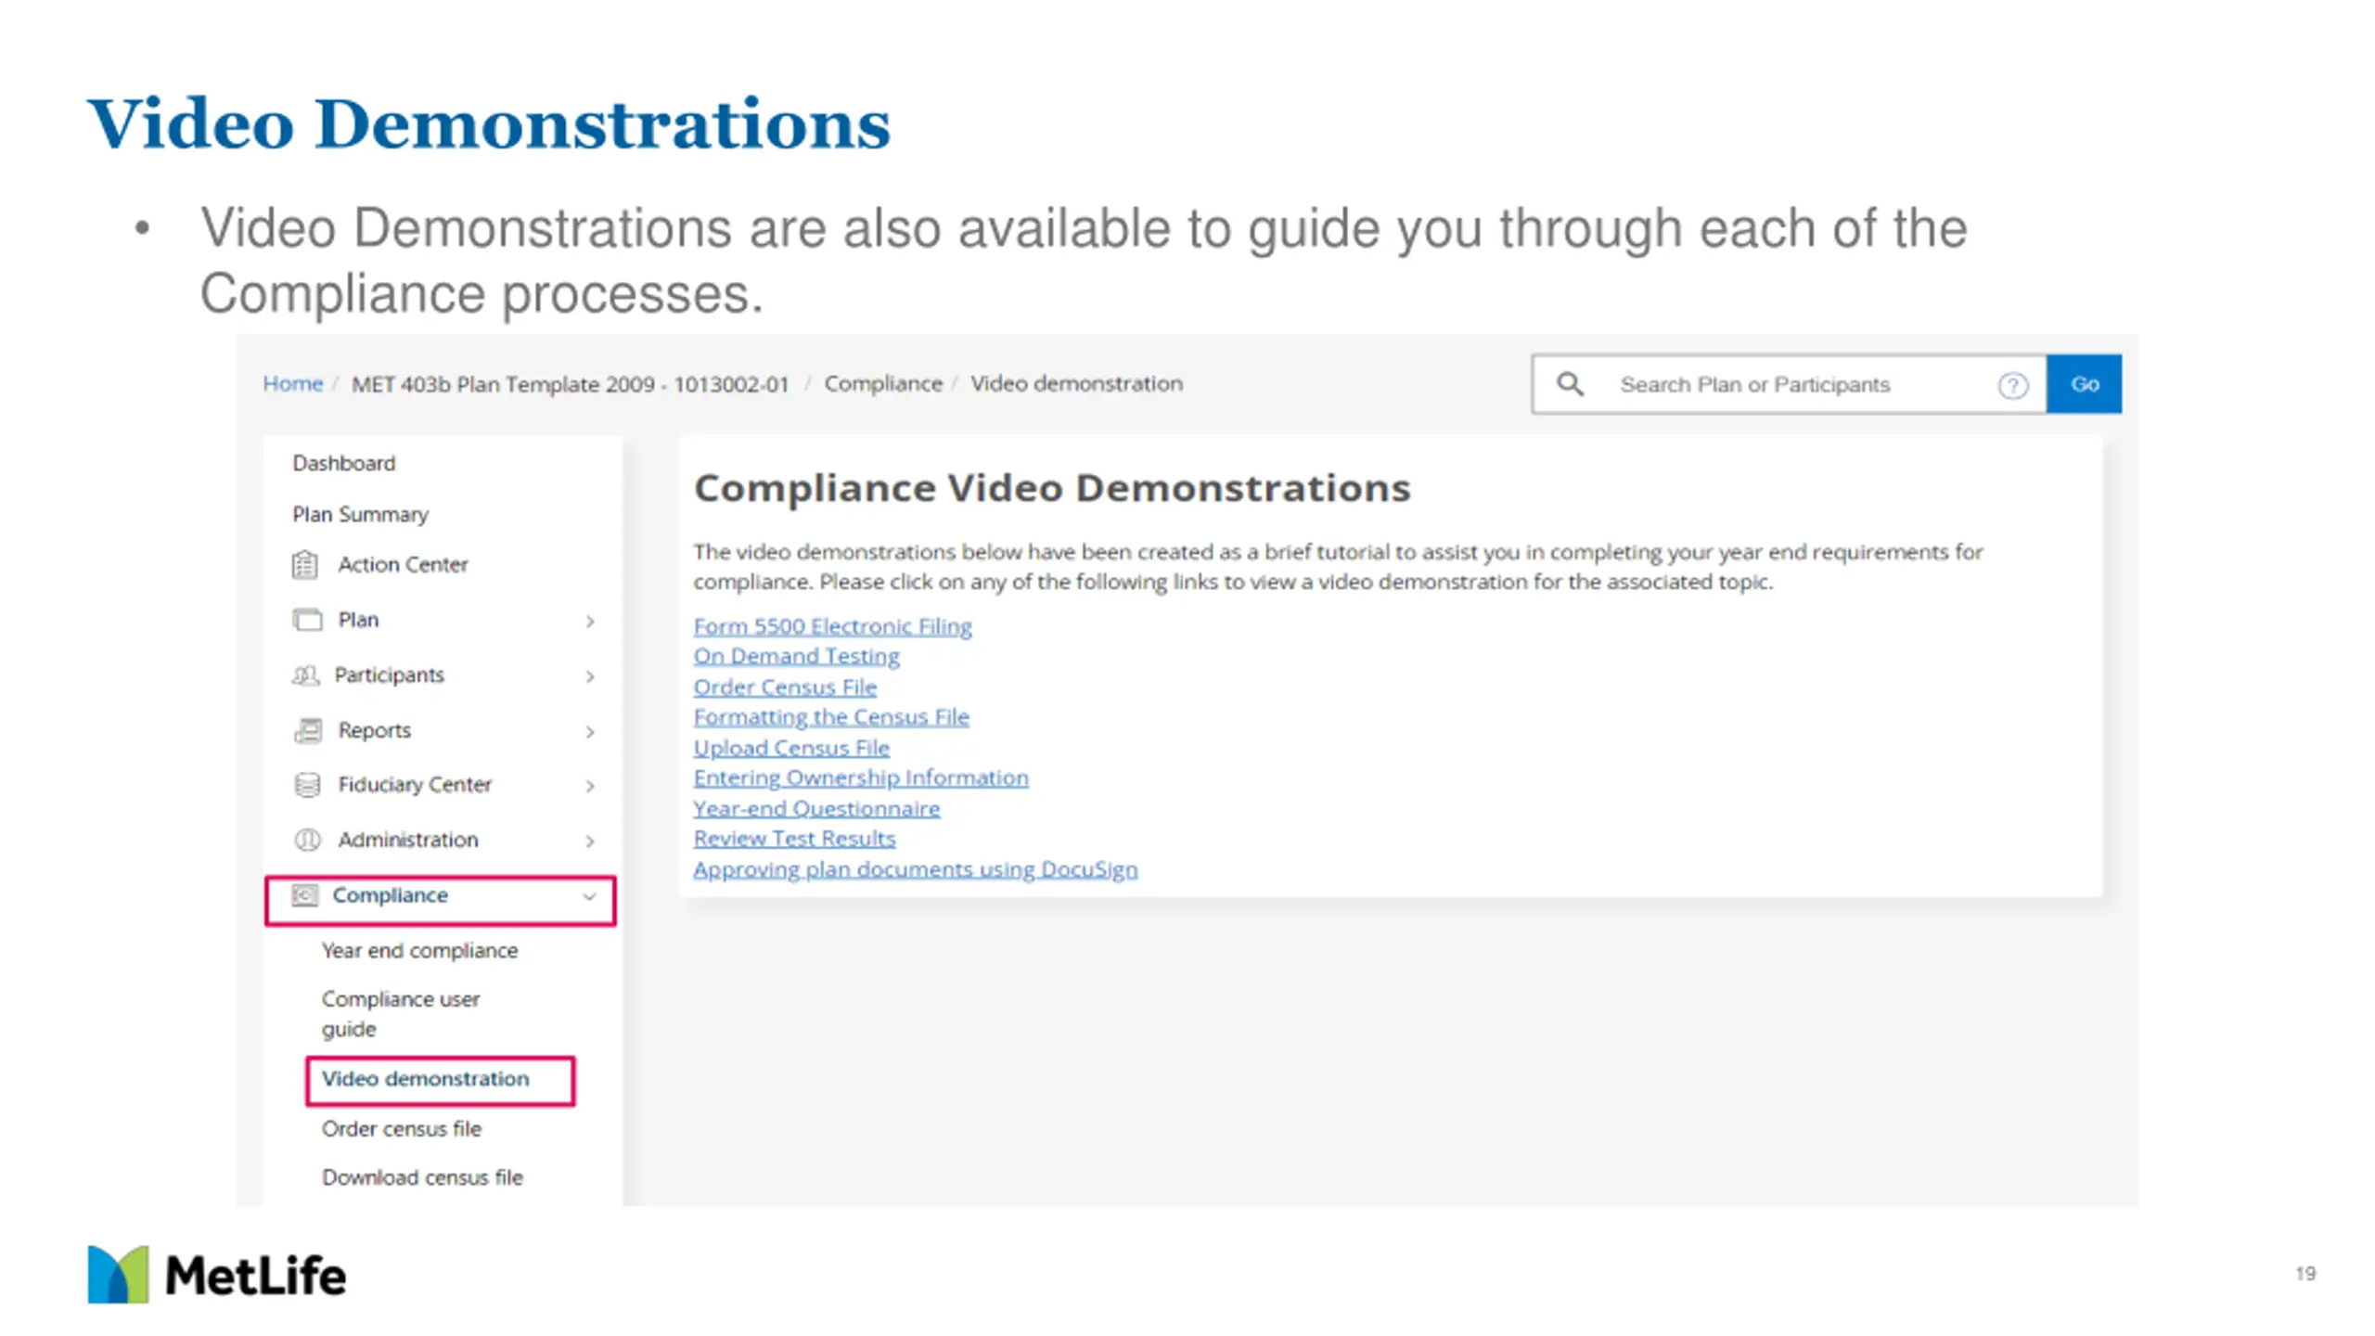2375x1336 pixels.
Task: Expand the Participants submenu chevron
Action: coord(590,676)
